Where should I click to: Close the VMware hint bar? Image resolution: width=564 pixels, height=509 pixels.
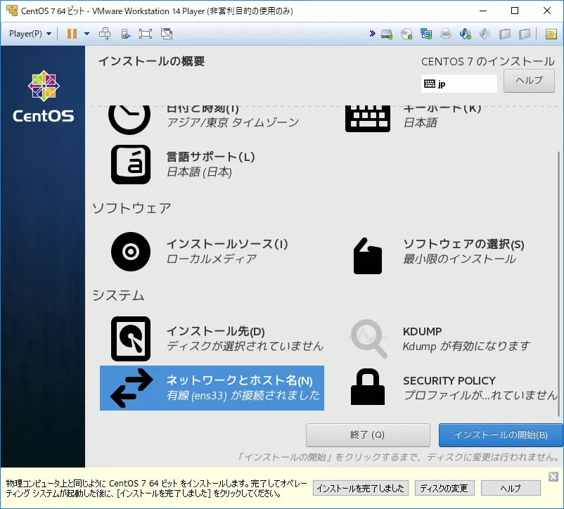[553, 477]
